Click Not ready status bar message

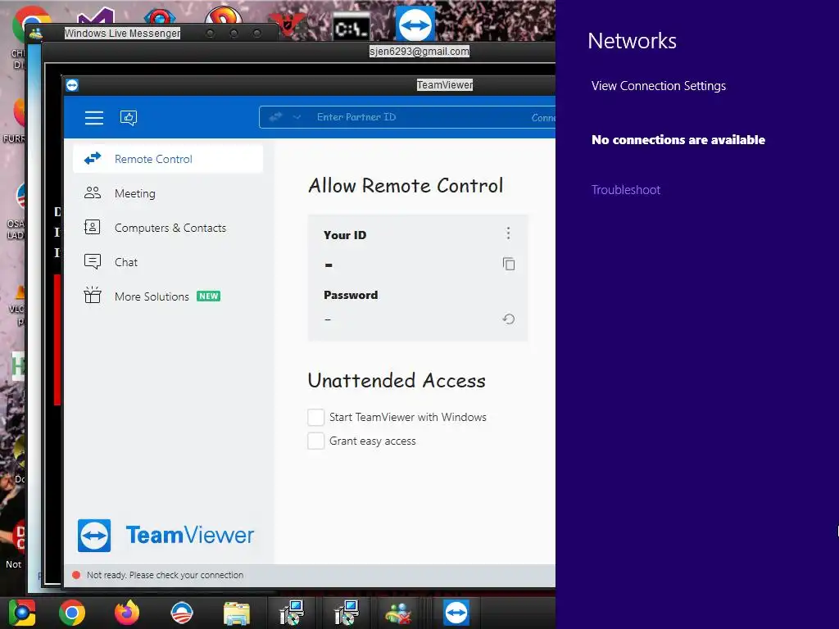[165, 575]
